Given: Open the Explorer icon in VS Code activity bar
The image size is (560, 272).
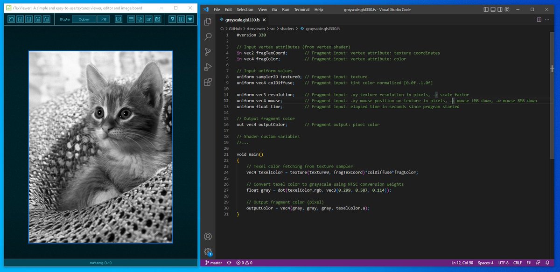Looking at the screenshot, I should click(208, 21).
